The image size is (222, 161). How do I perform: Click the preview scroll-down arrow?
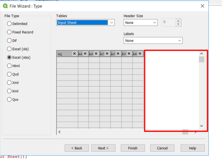click(201, 126)
